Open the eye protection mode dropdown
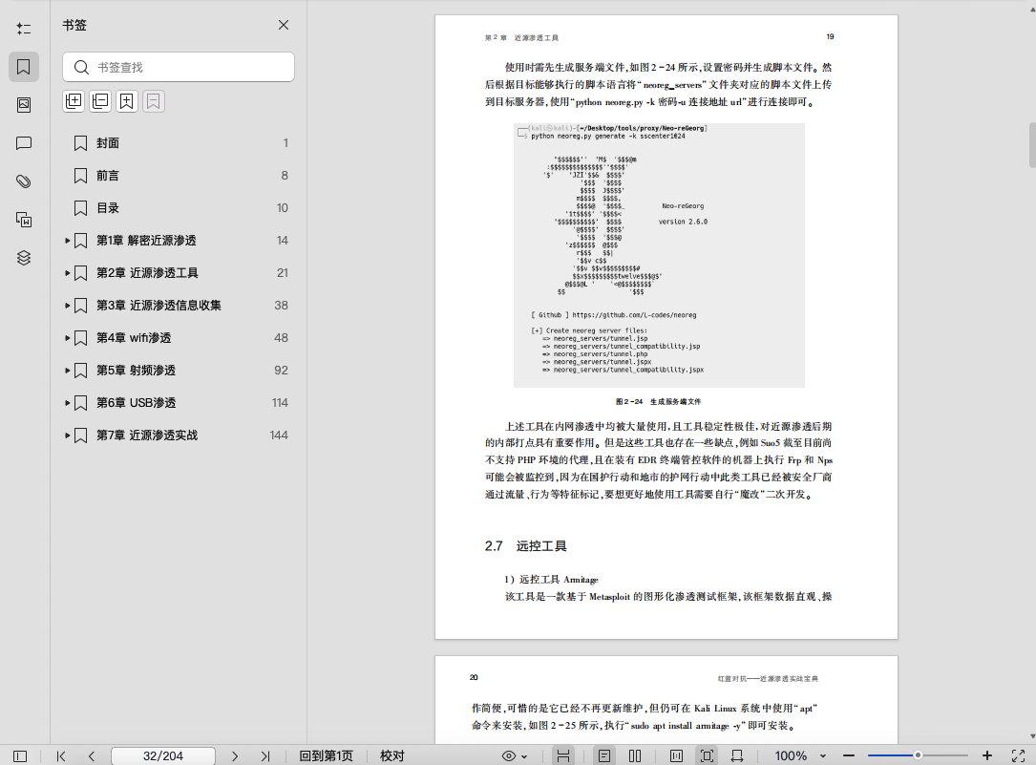 (515, 755)
